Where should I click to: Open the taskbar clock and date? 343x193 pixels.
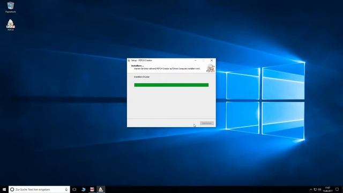pos(327,189)
